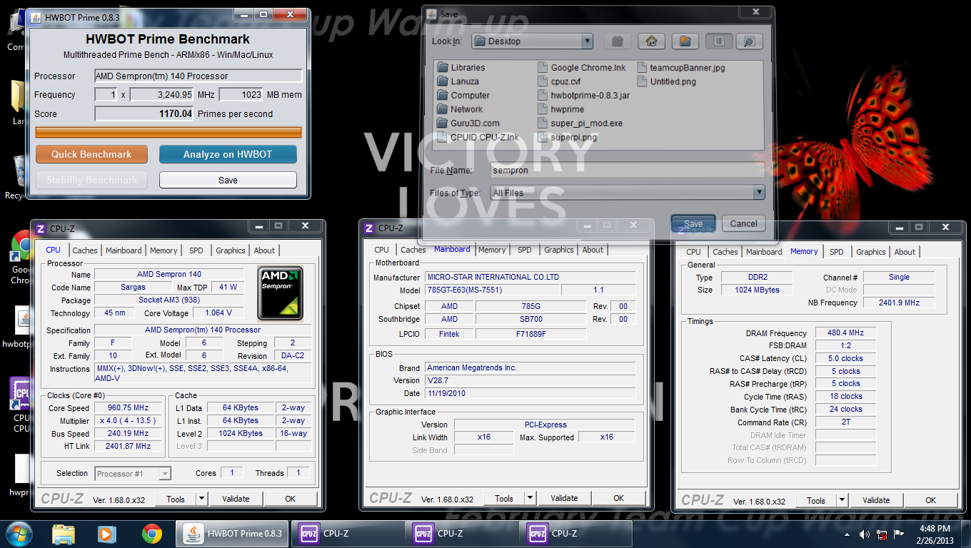
Task: Click the Score field showing 1170.04
Action: tap(144, 113)
